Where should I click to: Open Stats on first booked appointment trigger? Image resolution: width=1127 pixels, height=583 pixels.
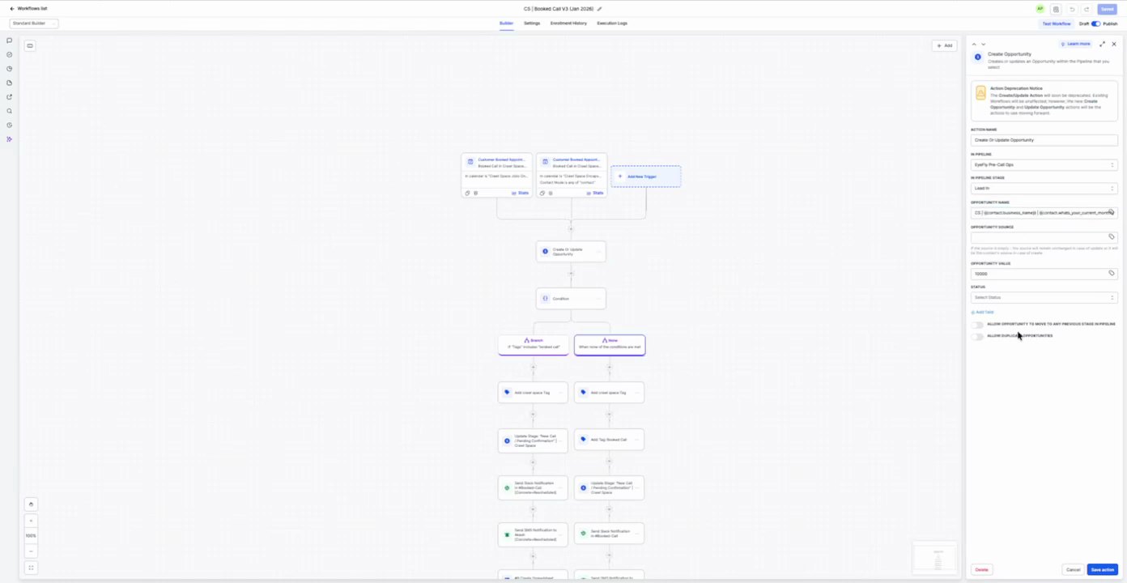[x=520, y=193]
